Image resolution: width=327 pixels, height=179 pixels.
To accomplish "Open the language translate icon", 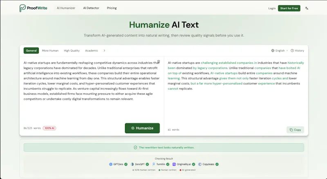I will click(307, 8).
